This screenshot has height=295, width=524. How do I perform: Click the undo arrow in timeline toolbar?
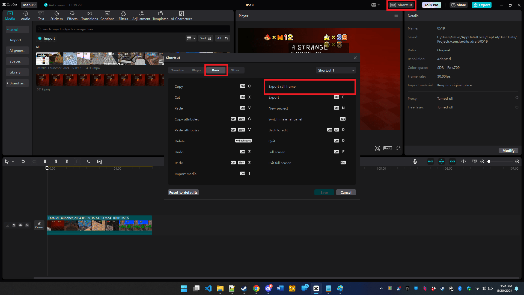pos(23,161)
